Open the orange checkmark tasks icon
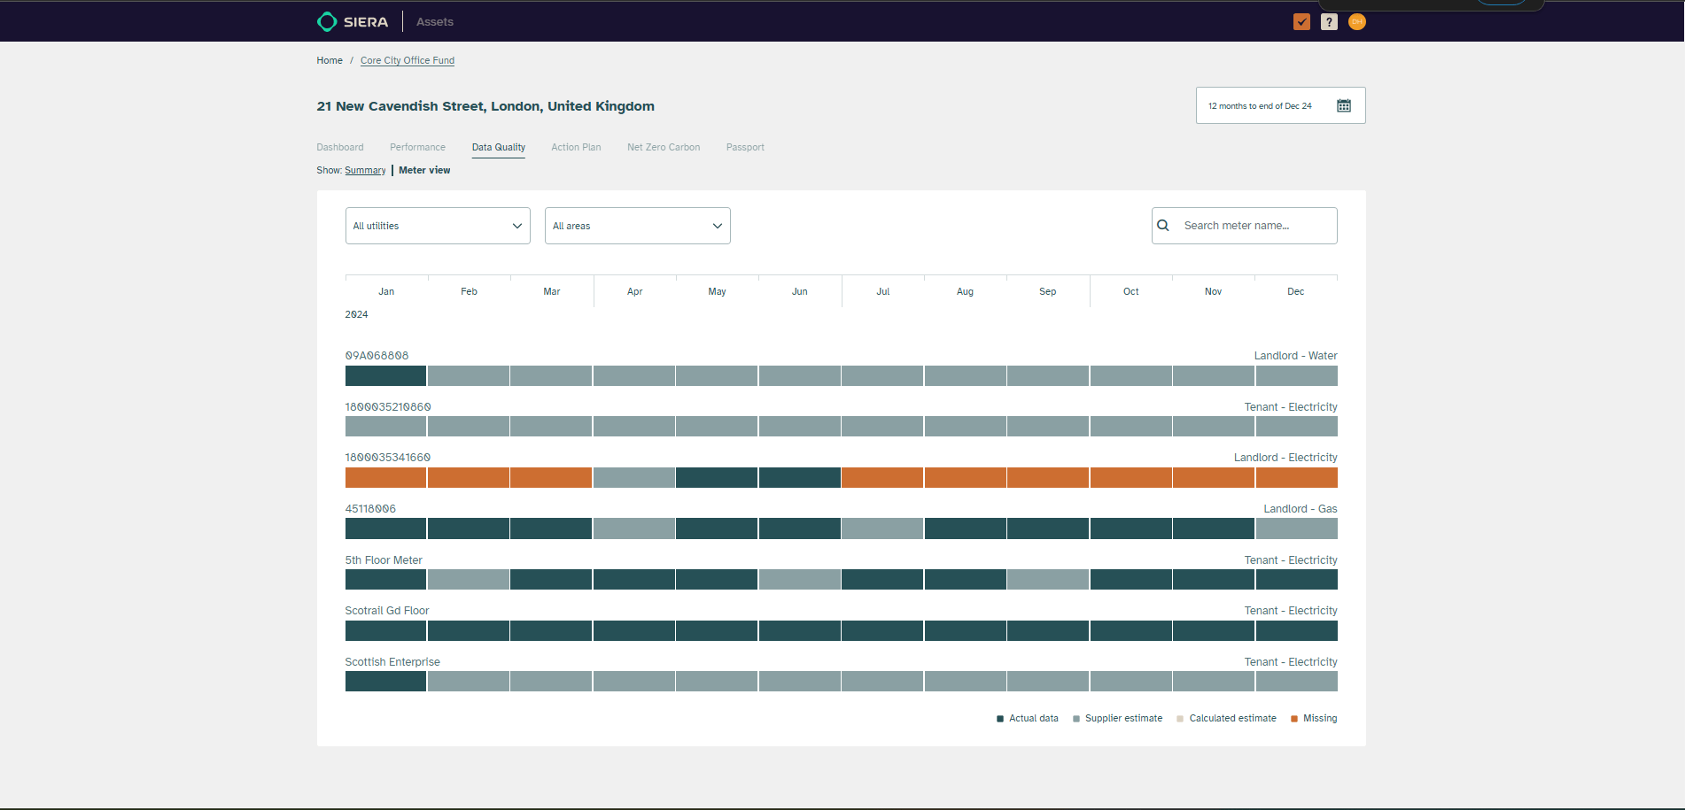The height and width of the screenshot is (810, 1685). [x=1301, y=22]
